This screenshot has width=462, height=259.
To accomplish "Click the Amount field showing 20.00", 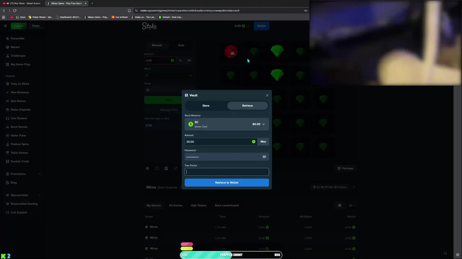I will click(x=221, y=142).
